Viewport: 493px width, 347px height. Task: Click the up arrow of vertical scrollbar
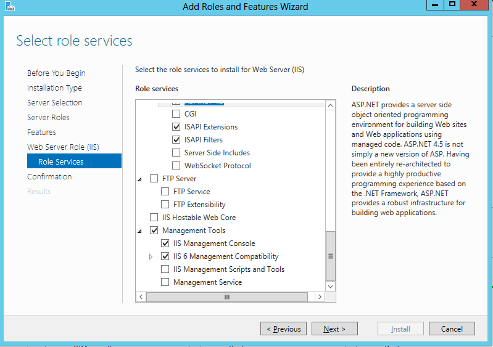330,105
